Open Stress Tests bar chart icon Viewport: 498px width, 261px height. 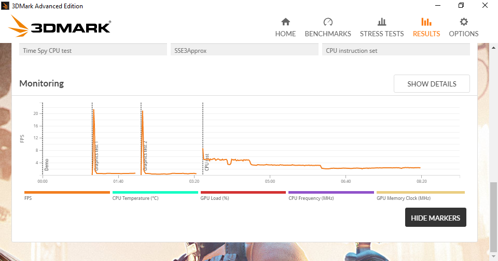click(382, 22)
